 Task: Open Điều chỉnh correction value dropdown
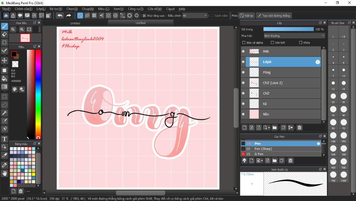[x=195, y=16]
